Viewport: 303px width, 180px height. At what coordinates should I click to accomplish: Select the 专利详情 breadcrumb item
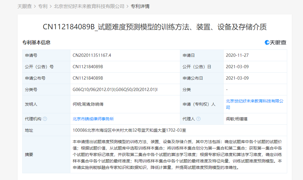click(140, 6)
